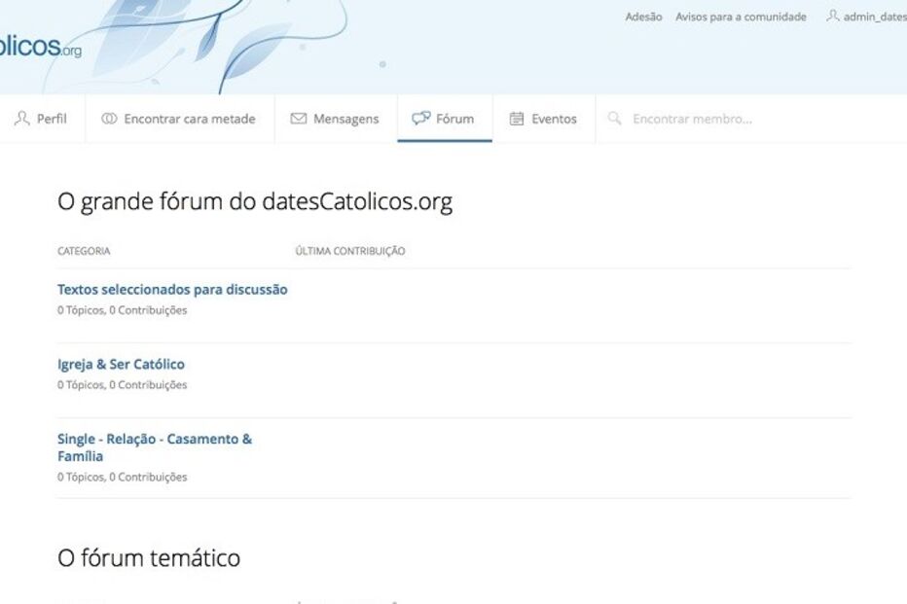Open Single - Relação - Casamento & Família
907x604 pixels.
[155, 446]
